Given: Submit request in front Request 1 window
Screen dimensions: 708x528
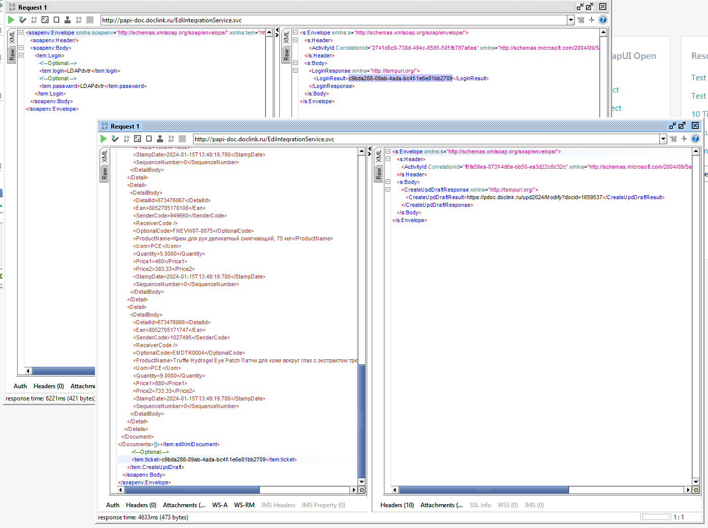Looking at the screenshot, I should pos(104,139).
